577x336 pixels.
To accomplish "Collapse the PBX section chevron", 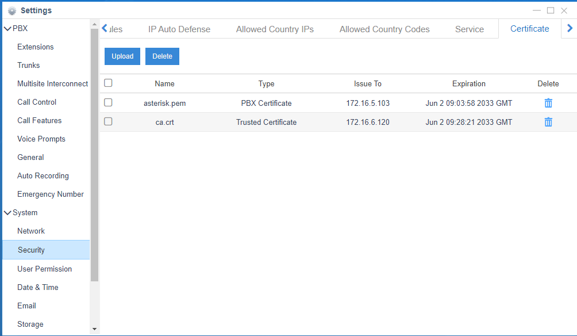I will [7, 28].
